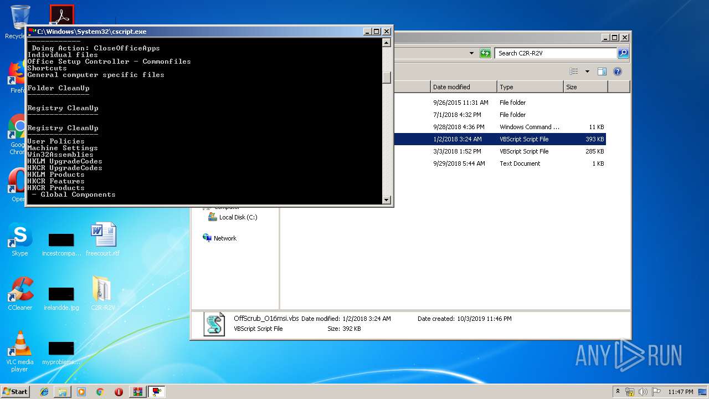Click OffScrub_O16msi.vbs details pane icon
The width and height of the screenshot is (709, 399).
[214, 324]
